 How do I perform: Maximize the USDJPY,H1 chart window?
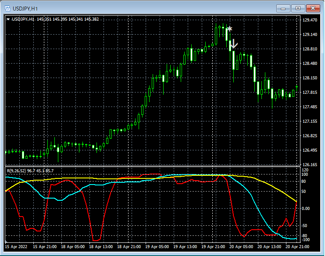pos(298,8)
